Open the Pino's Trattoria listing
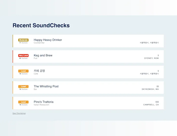Image resolution: width=177 pixels, height=136 pixels. (x=43, y=102)
